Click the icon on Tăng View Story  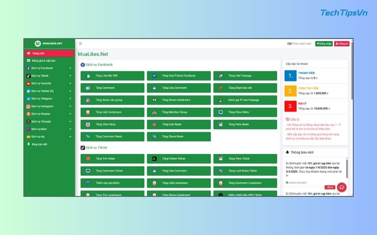(x=88, y=125)
